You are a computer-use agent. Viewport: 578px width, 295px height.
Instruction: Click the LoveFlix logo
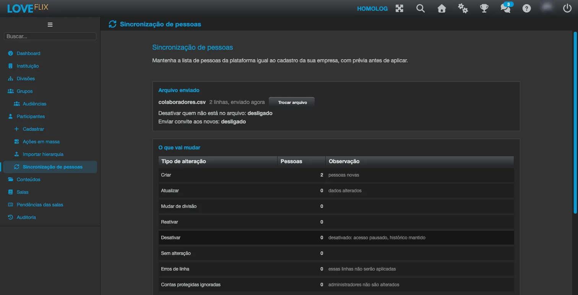[x=28, y=8]
